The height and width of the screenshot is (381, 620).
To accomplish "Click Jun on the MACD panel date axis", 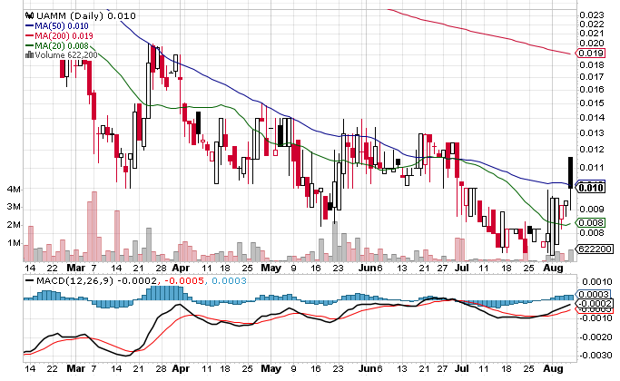I will pyautogui.click(x=367, y=368).
